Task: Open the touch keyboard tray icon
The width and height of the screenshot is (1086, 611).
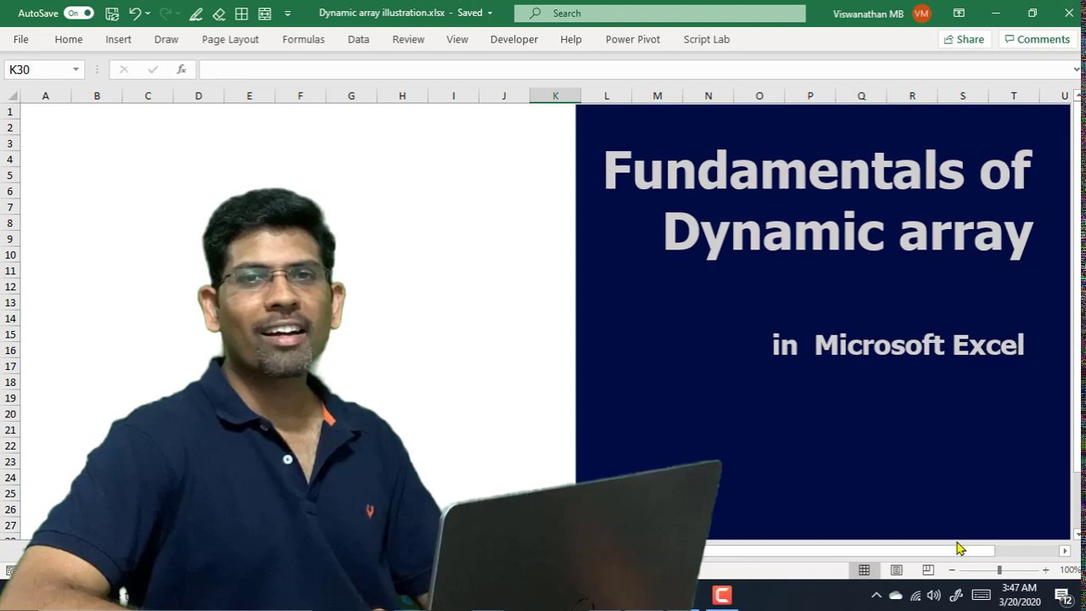Action: click(x=981, y=596)
